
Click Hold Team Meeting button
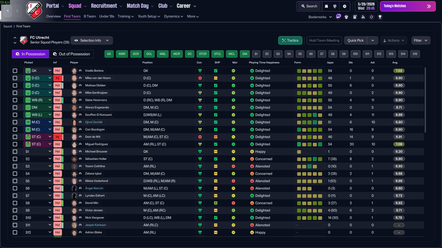tap(324, 40)
